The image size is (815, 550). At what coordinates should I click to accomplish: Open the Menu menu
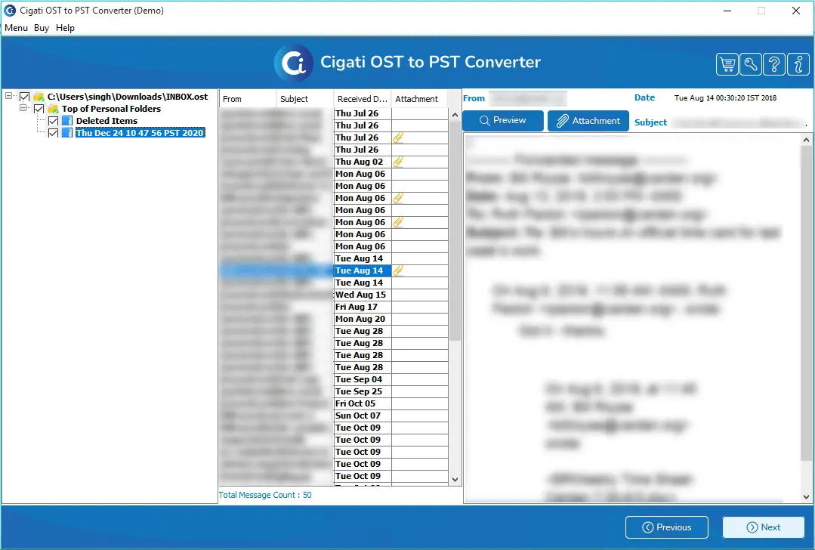point(16,27)
